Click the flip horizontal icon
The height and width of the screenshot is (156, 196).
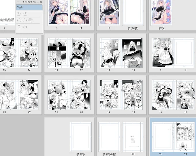coord(25,27)
